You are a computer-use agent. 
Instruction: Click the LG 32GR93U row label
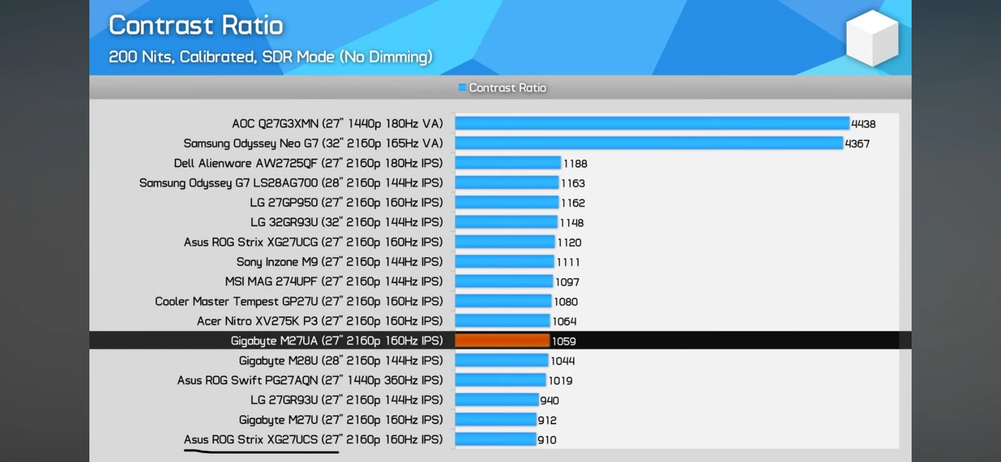[346, 222]
